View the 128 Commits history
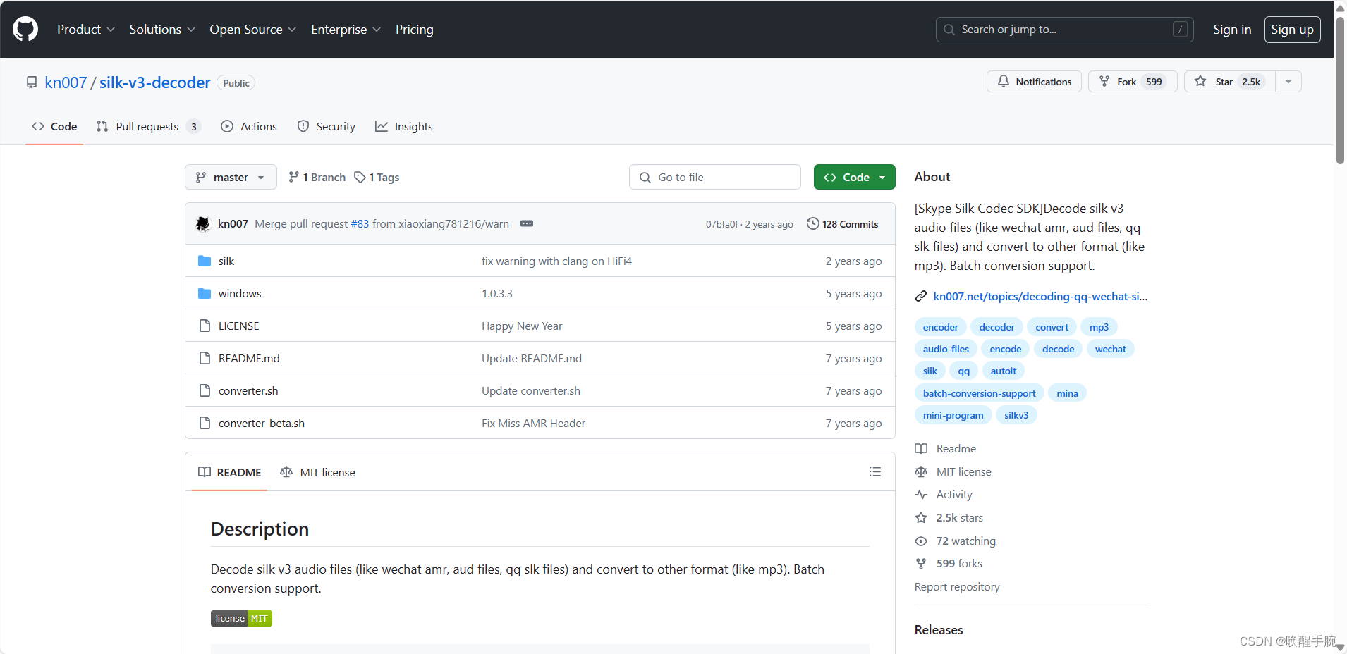 point(843,223)
